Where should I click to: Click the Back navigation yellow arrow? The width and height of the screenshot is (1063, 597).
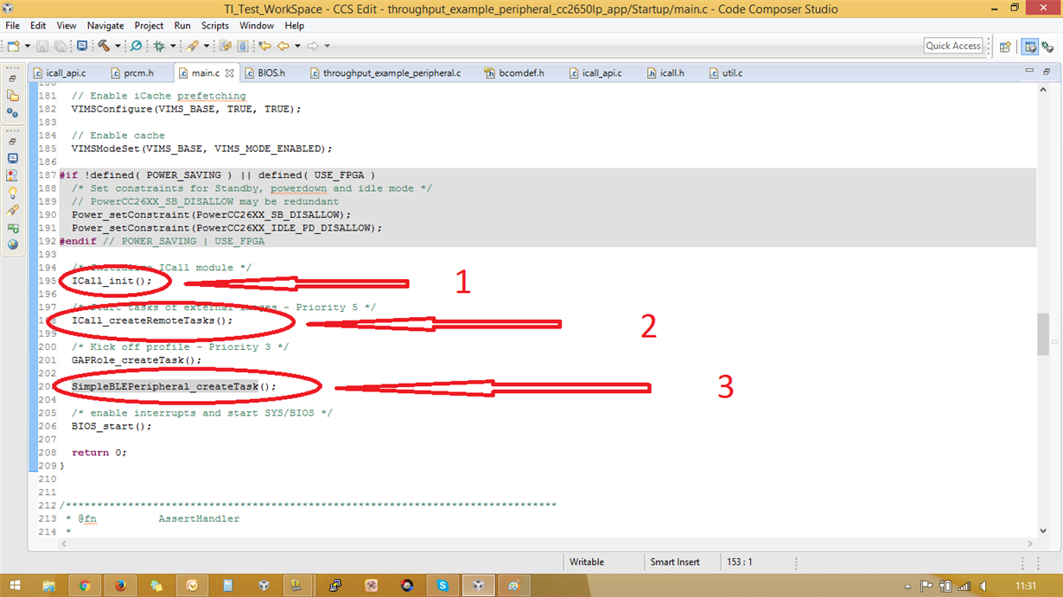[283, 46]
